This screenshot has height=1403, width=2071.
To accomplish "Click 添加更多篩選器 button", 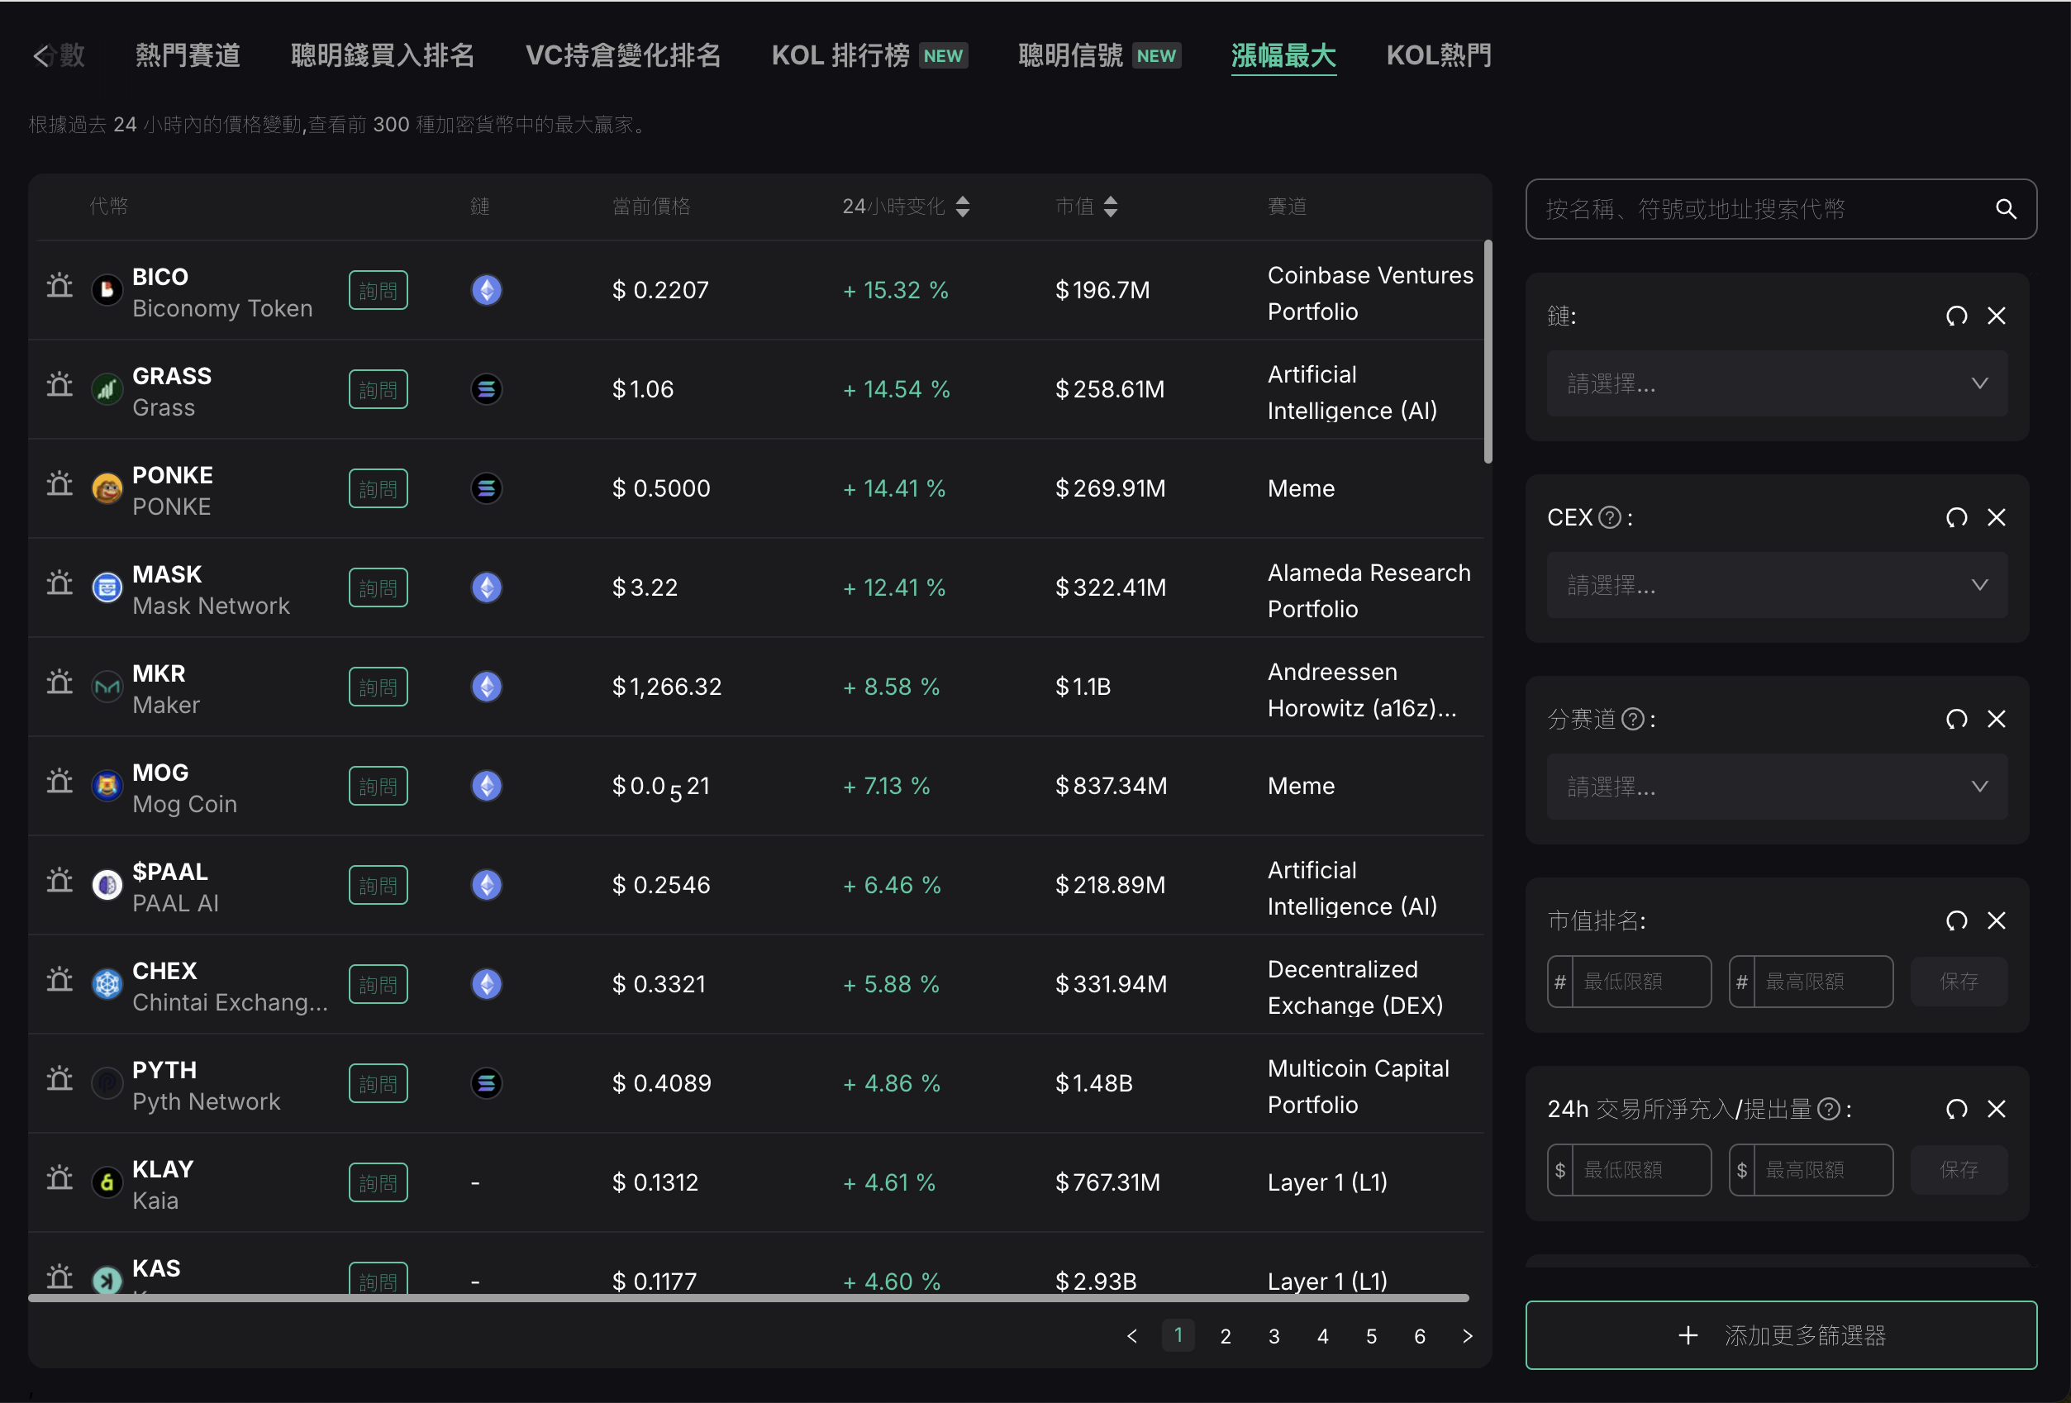I will coord(1780,1335).
